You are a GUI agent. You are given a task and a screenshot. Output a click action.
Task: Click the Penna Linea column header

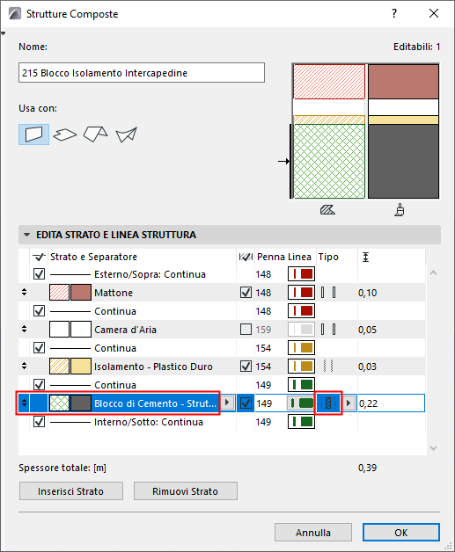click(x=284, y=257)
